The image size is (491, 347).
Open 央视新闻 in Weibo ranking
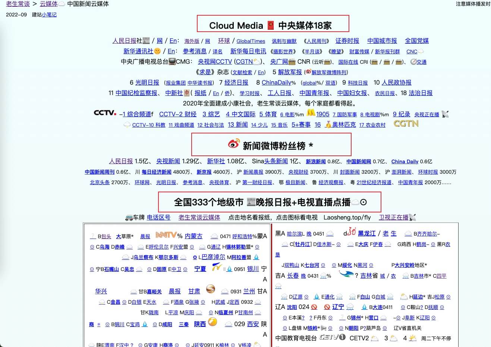[168, 161]
